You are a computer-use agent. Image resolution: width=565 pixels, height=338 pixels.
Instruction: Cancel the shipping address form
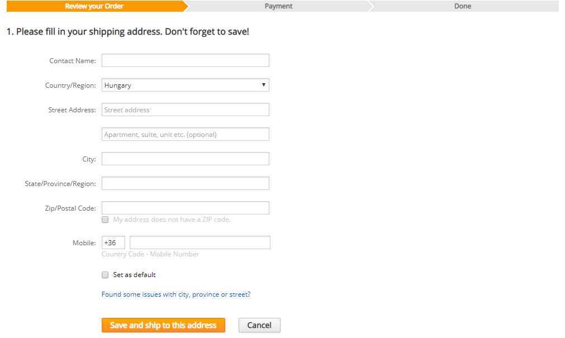(x=259, y=325)
